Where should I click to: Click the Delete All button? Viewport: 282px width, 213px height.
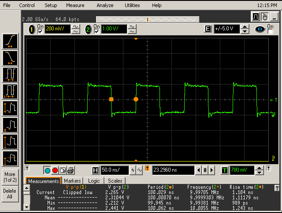point(10,194)
